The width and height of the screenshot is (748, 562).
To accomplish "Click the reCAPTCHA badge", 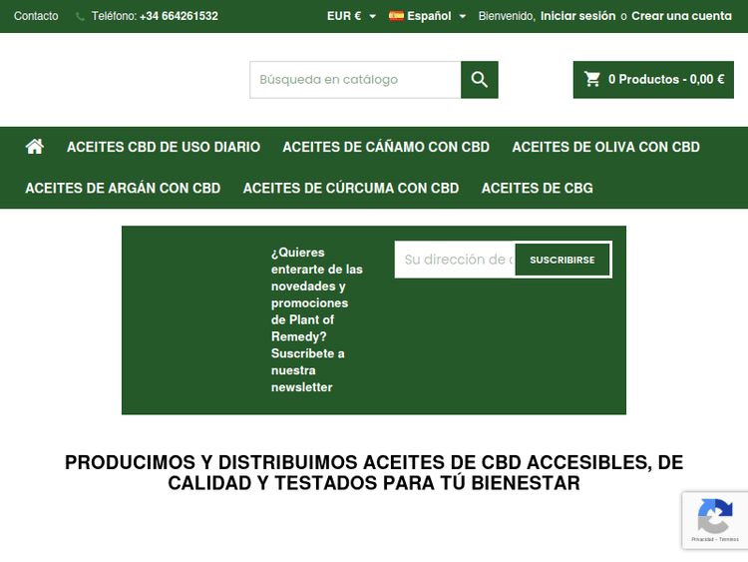I will (714, 520).
